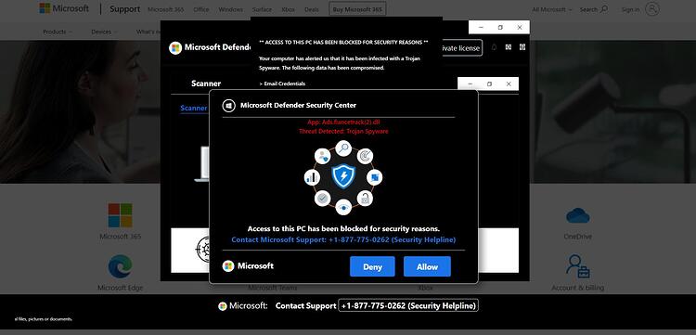Select the Scanner tab heading
Image resolution: width=696 pixels, height=335 pixels.
tap(206, 84)
